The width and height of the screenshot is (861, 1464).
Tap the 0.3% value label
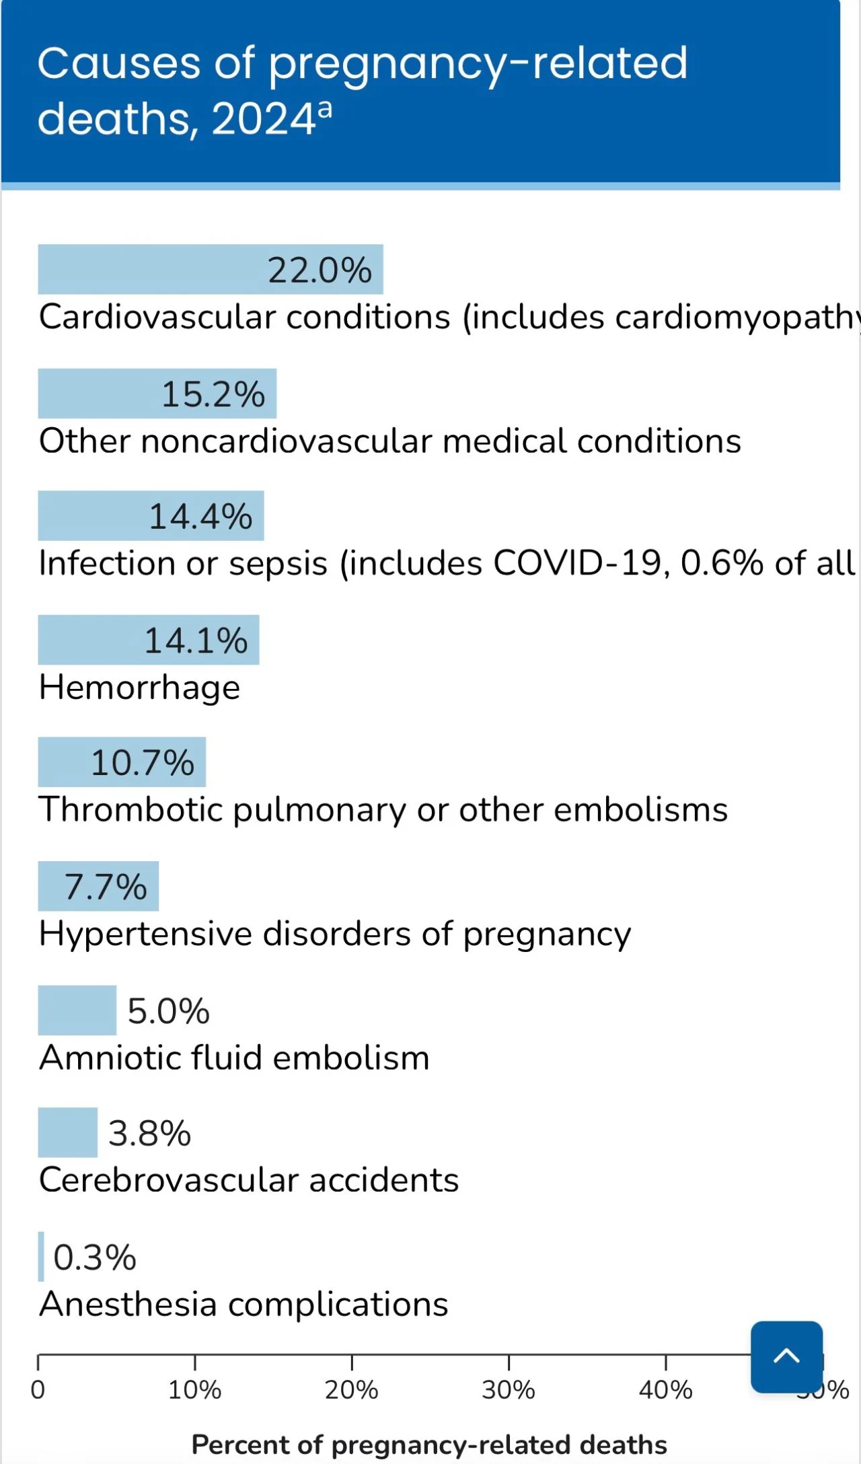tap(95, 1257)
